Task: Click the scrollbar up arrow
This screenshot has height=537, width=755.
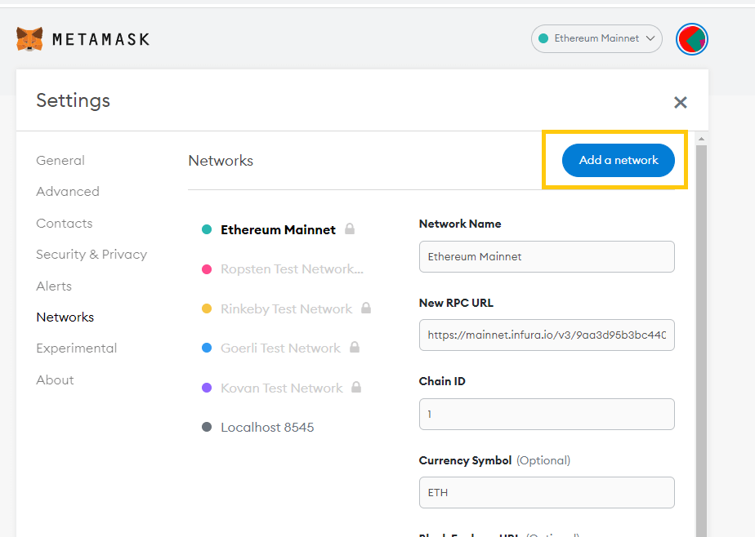Action: pyautogui.click(x=702, y=139)
